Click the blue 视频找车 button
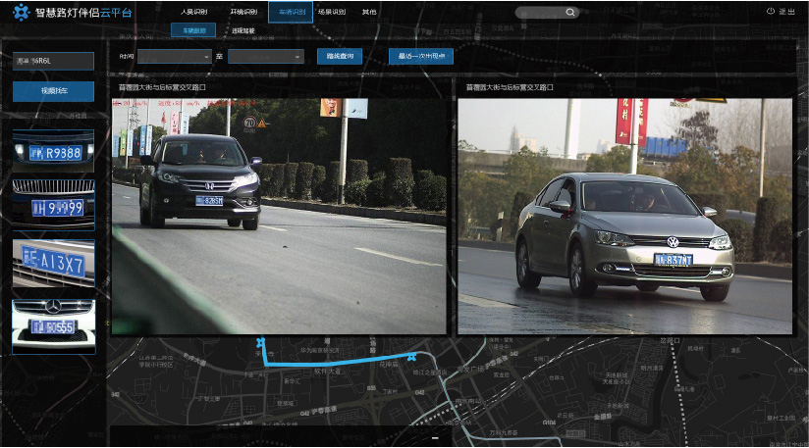 coord(53,91)
